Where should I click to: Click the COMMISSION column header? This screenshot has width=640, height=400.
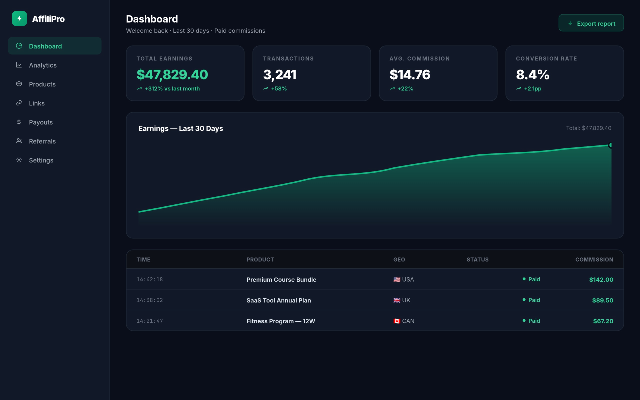point(594,259)
